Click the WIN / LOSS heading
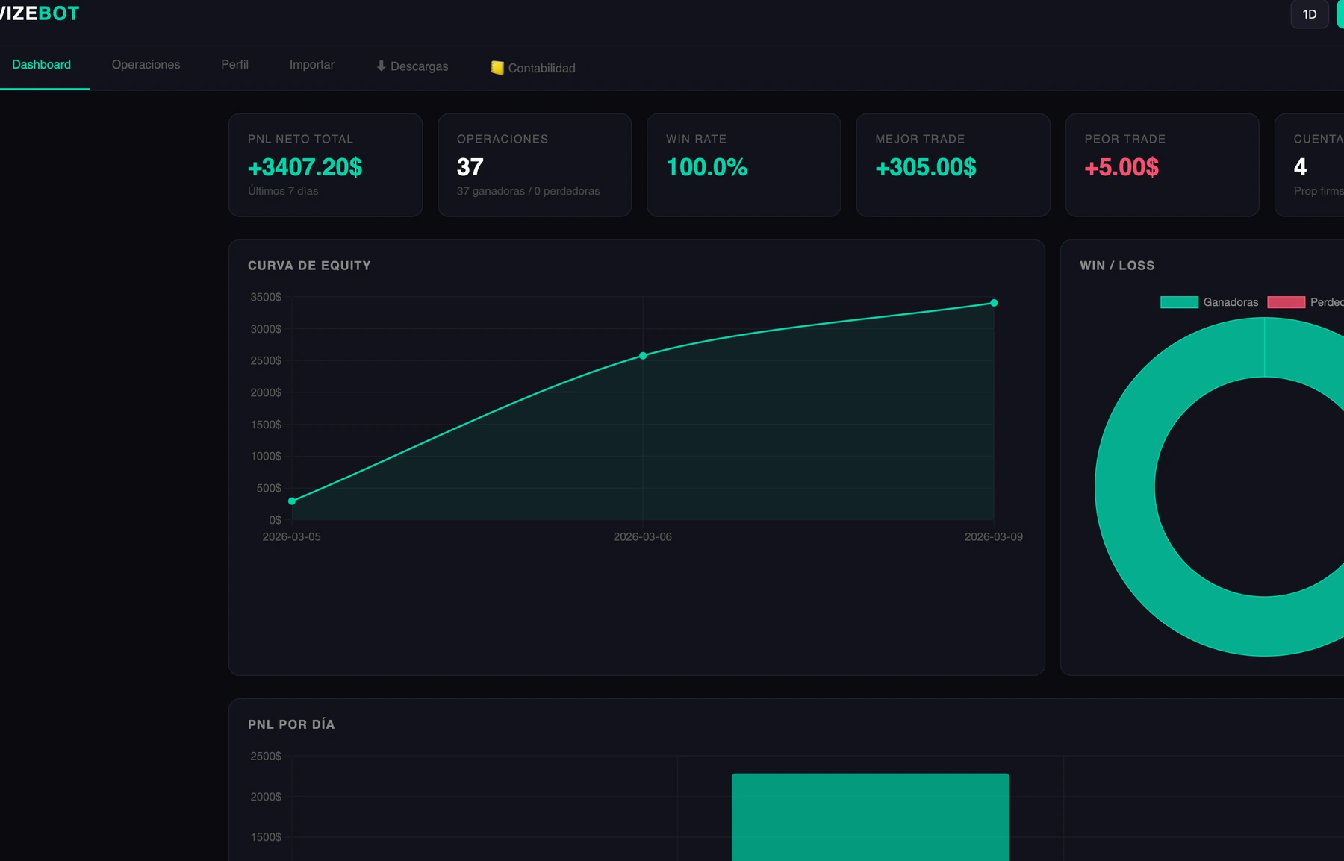 click(x=1117, y=266)
